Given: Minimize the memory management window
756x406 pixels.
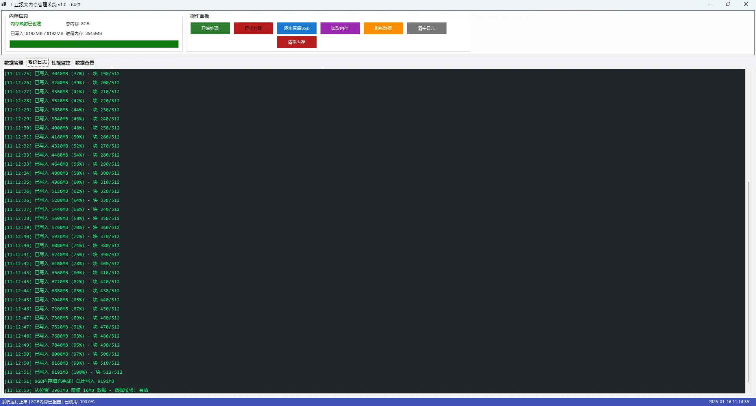Looking at the screenshot, I should 710,4.
